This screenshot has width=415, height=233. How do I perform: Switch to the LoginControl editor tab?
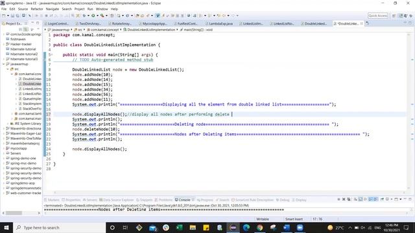point(57,23)
